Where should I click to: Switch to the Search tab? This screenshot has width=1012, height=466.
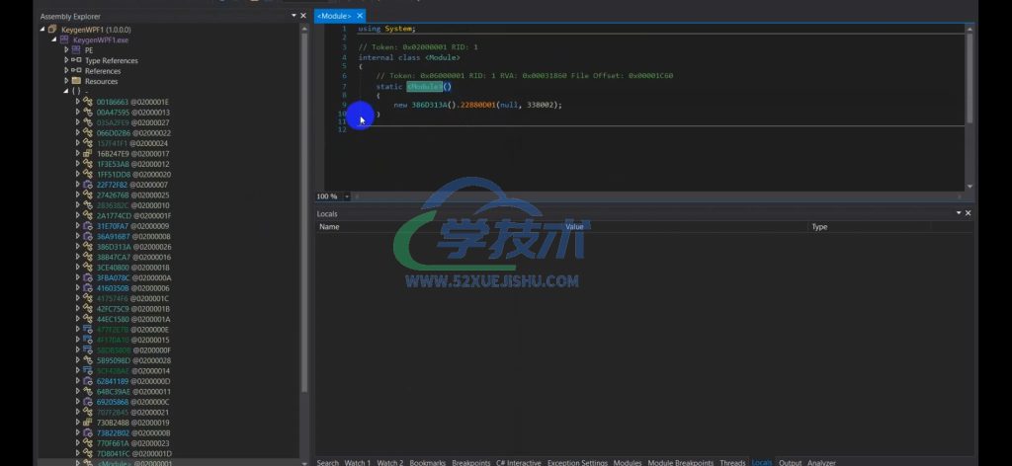point(328,462)
